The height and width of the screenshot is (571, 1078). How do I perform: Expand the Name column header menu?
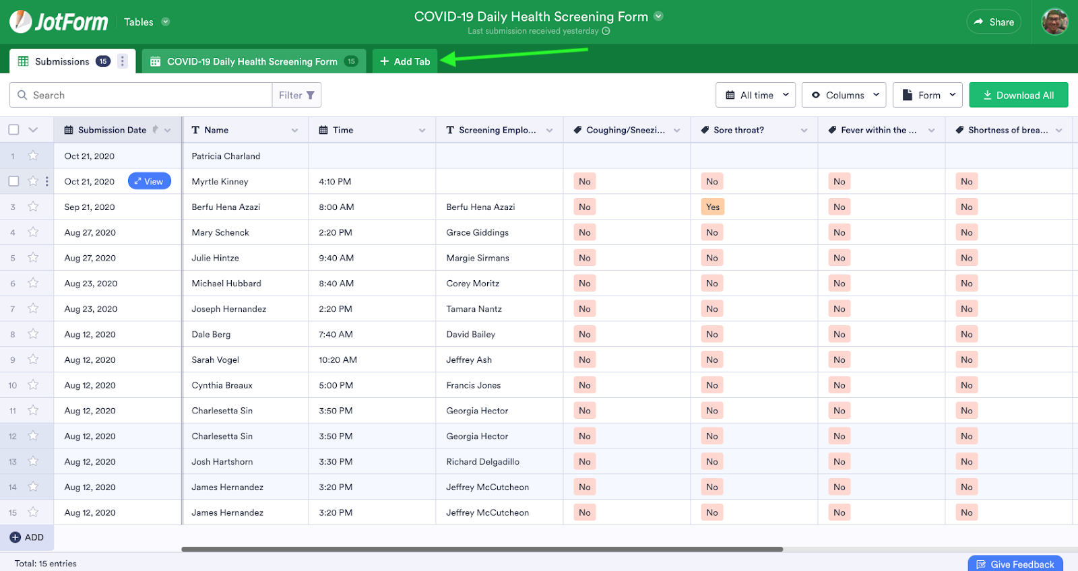pos(294,130)
